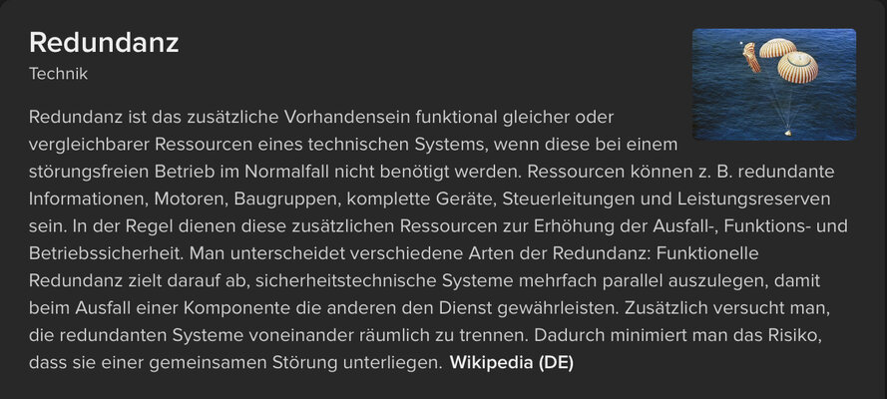Open the Wikipedia (DE) source link
The image size is (887, 399).
(x=512, y=363)
